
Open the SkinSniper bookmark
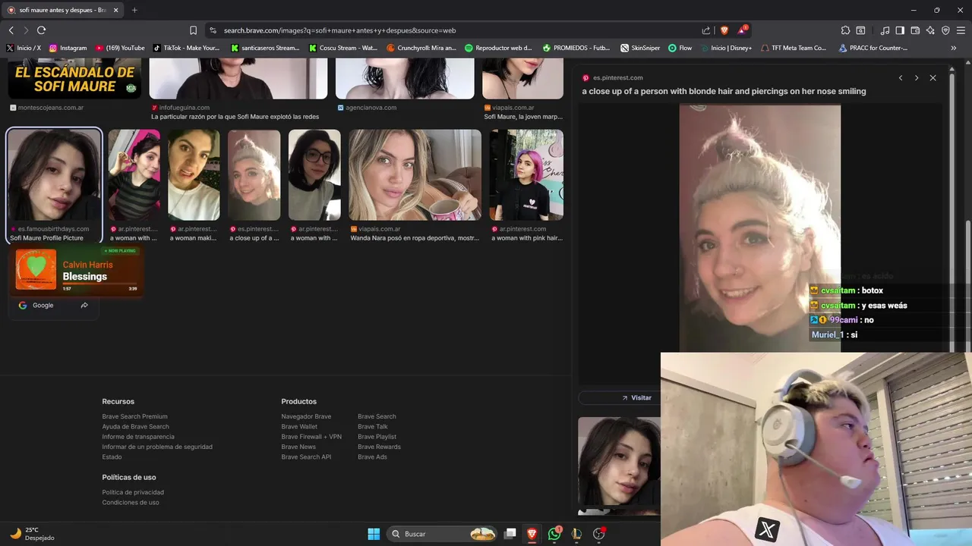[640, 48]
